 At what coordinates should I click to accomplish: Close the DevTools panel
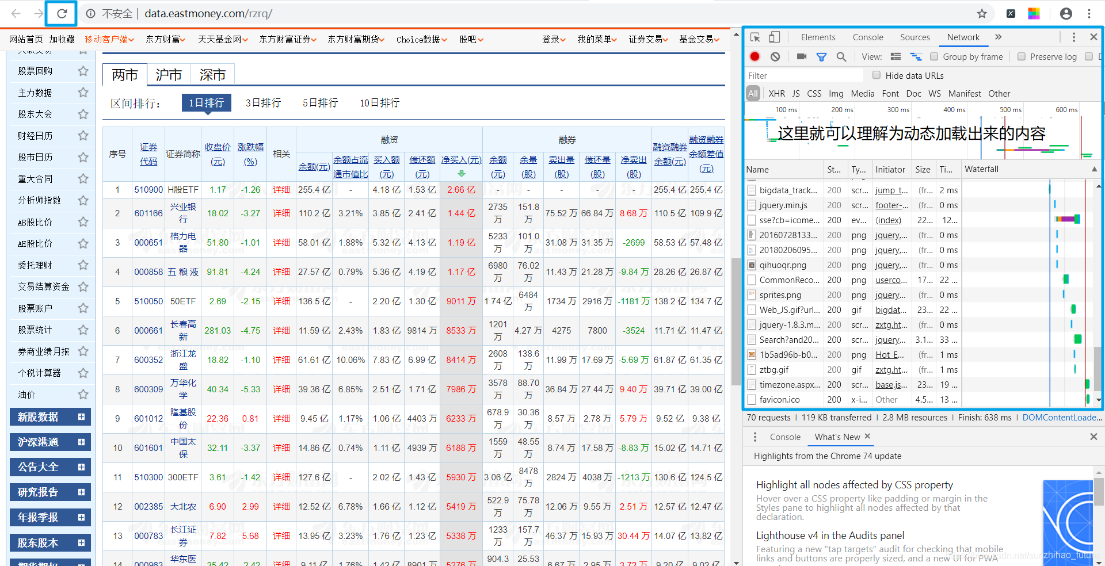click(x=1093, y=37)
